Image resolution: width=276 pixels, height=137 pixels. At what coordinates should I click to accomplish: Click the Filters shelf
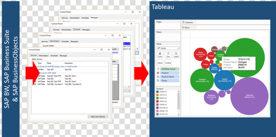168,36
